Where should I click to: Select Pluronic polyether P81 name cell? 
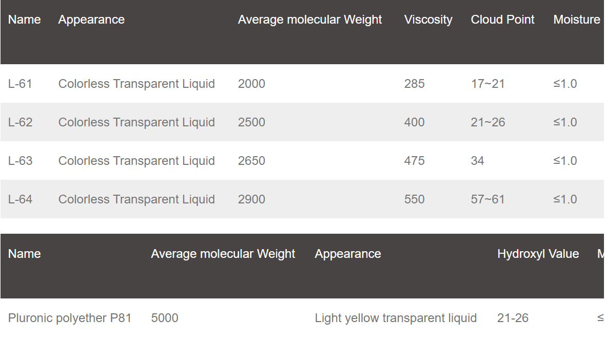(x=70, y=318)
